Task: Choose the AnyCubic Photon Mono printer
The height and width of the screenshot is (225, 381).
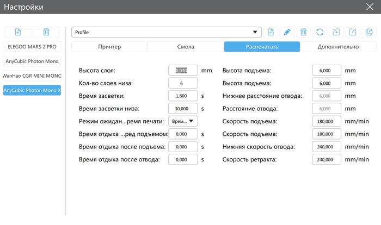Action: (x=32, y=61)
